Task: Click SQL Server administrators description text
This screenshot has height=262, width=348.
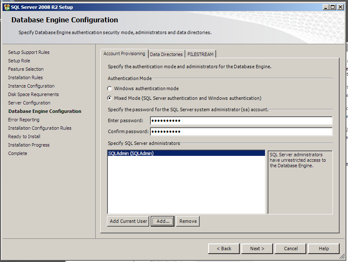Action: point(297,160)
